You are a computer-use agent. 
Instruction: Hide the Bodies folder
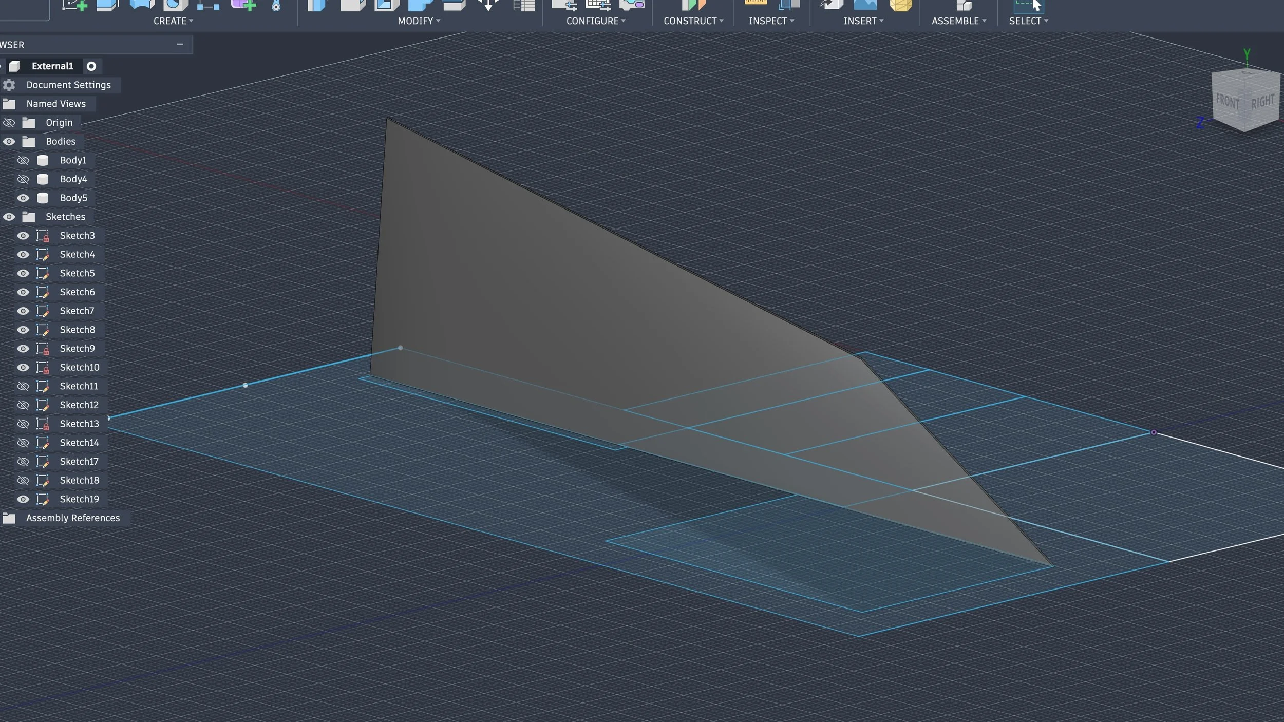point(9,141)
